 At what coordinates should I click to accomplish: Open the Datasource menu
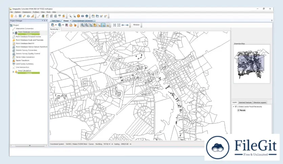27,12
